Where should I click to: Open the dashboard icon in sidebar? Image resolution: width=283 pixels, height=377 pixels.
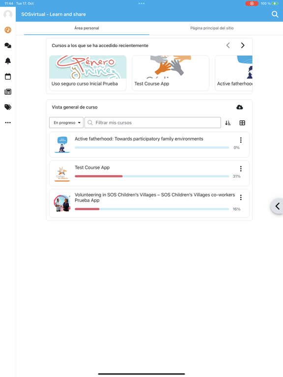(x=8, y=30)
